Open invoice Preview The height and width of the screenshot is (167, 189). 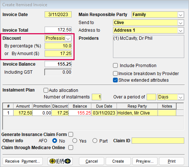pos(145,161)
